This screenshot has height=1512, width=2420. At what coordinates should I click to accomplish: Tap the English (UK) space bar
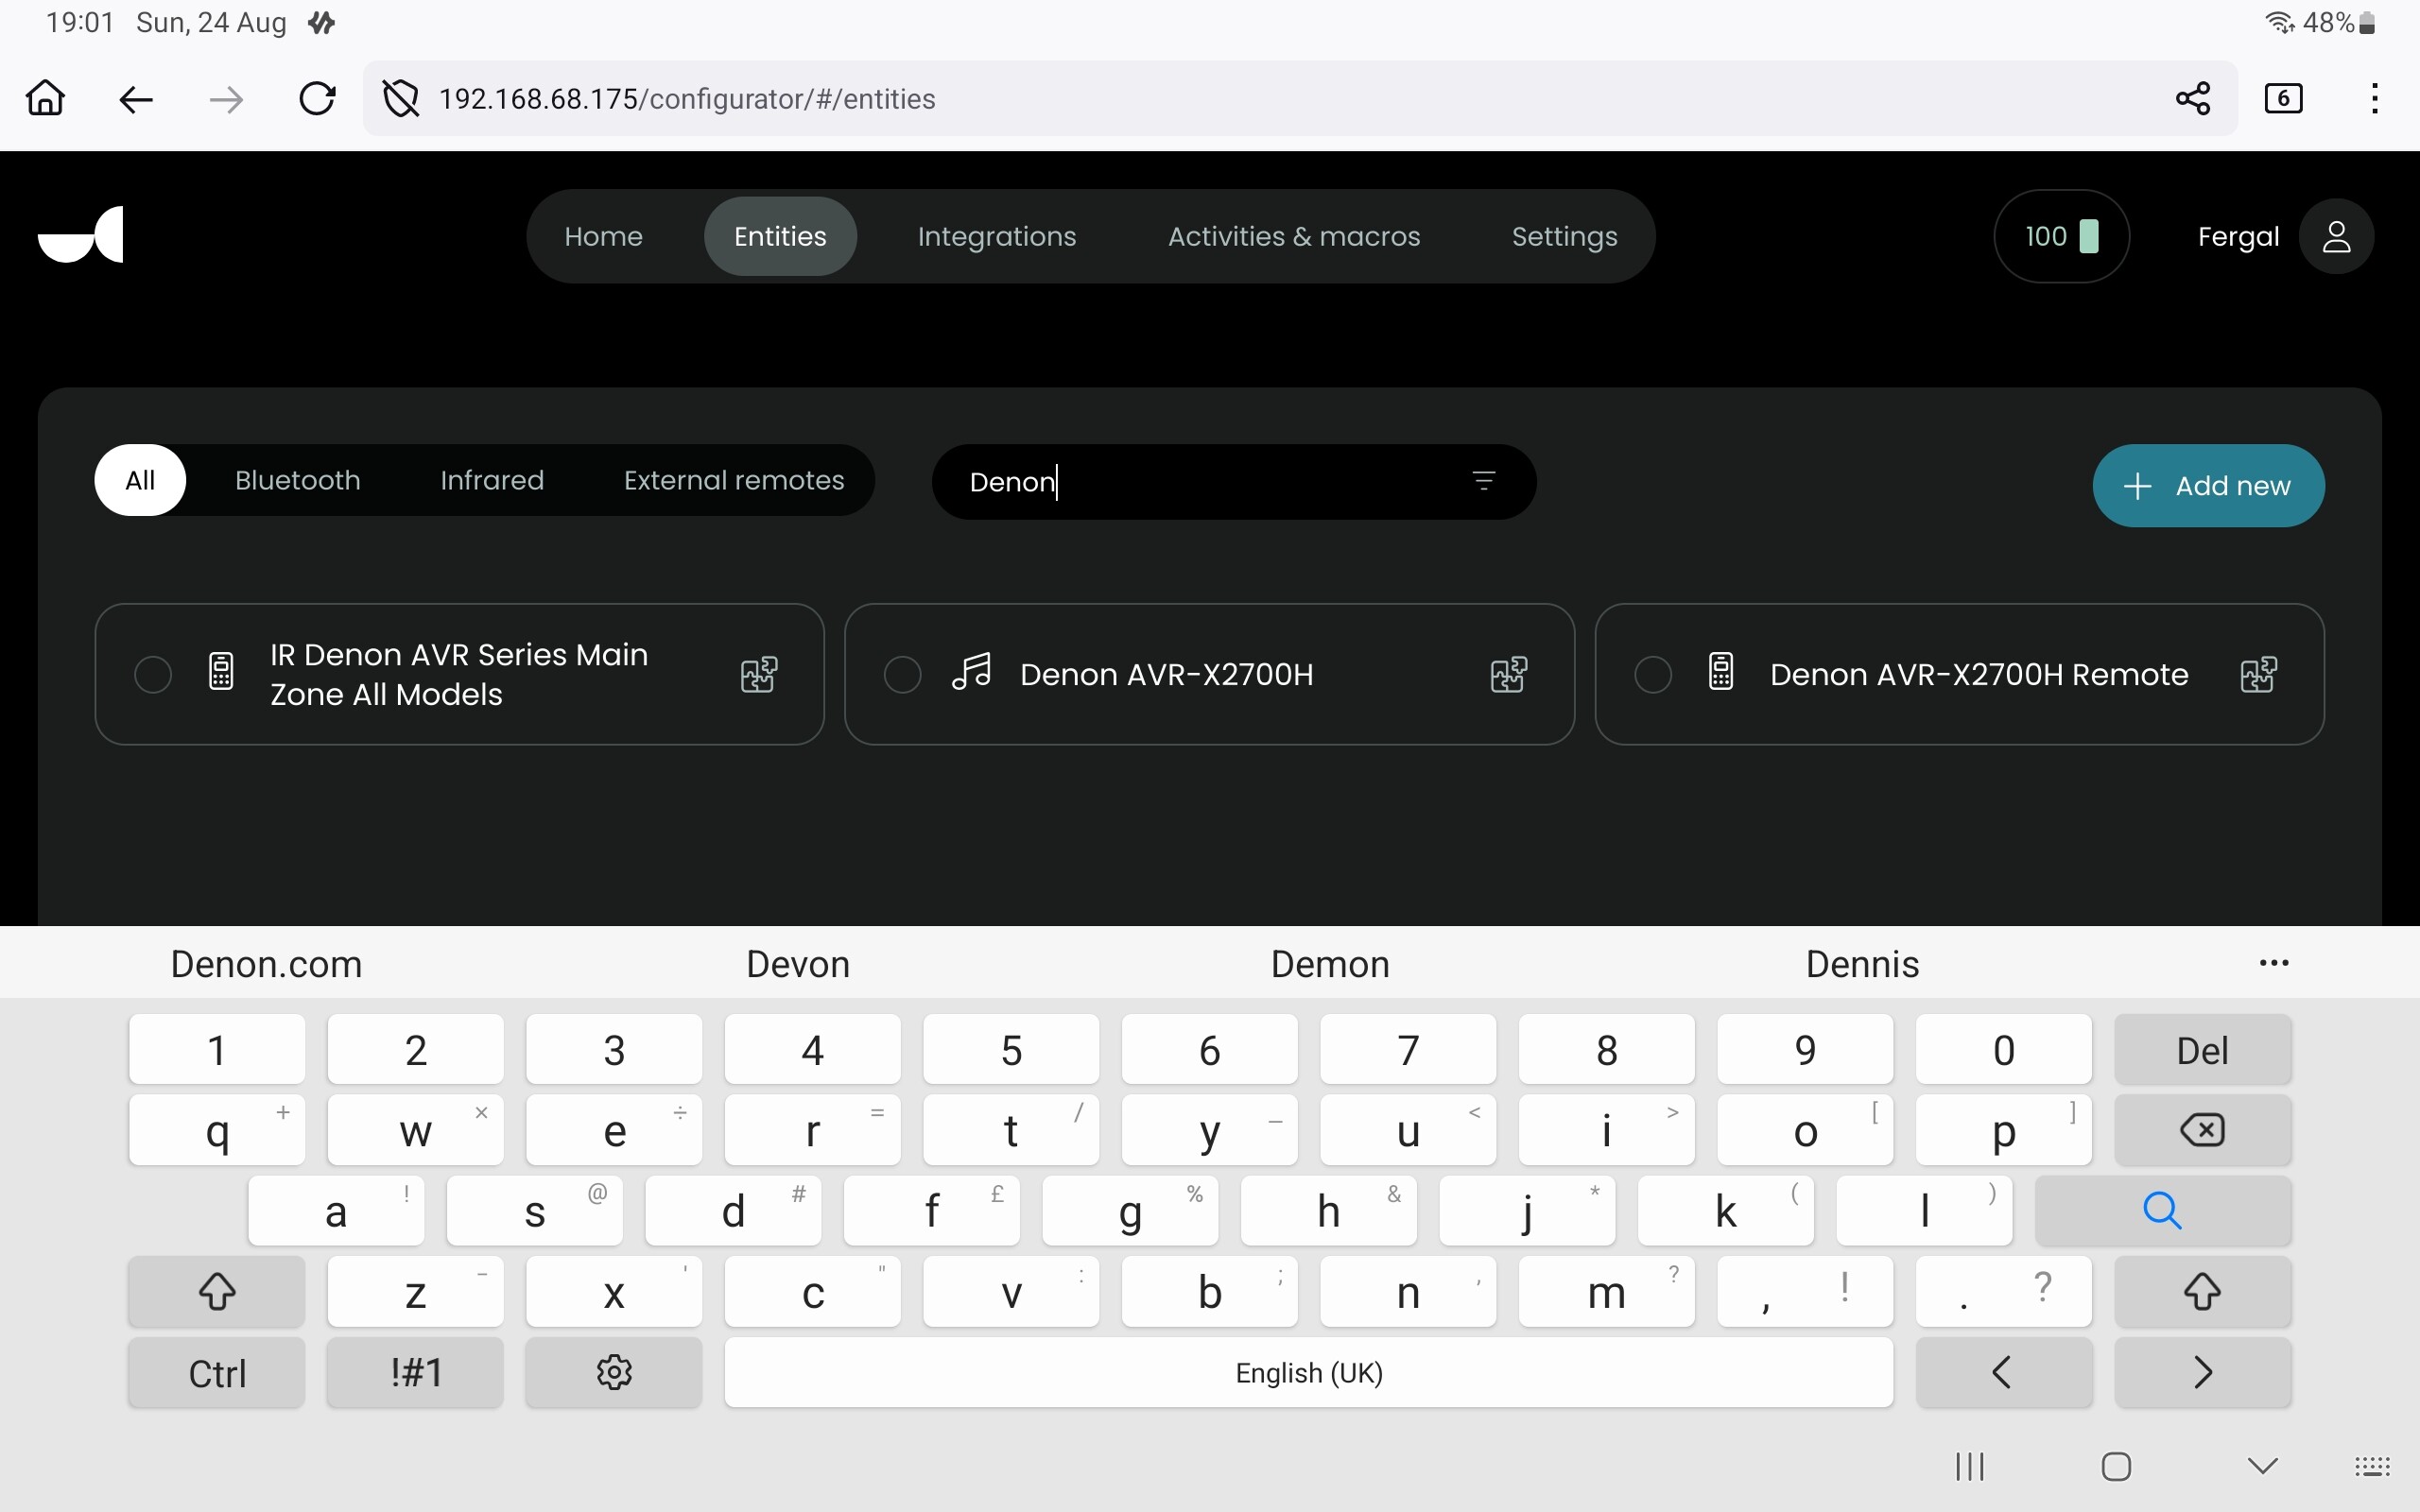(1309, 1372)
